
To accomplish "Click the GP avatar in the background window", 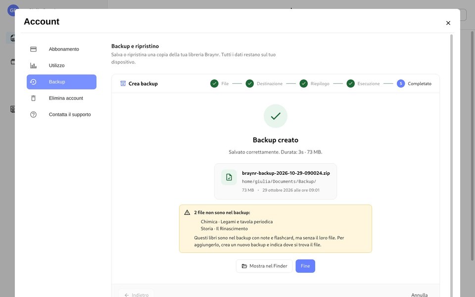I will 12,10.
